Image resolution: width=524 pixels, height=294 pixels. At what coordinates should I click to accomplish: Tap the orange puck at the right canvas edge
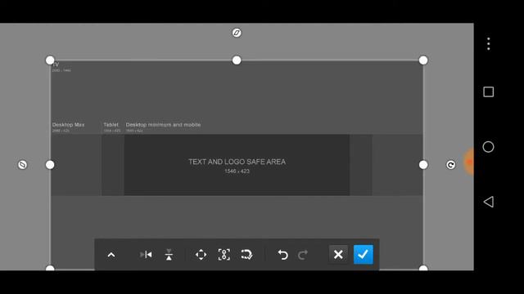[x=469, y=162]
